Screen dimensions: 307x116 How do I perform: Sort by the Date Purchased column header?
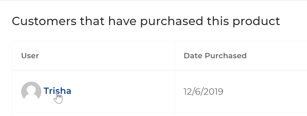215,56
